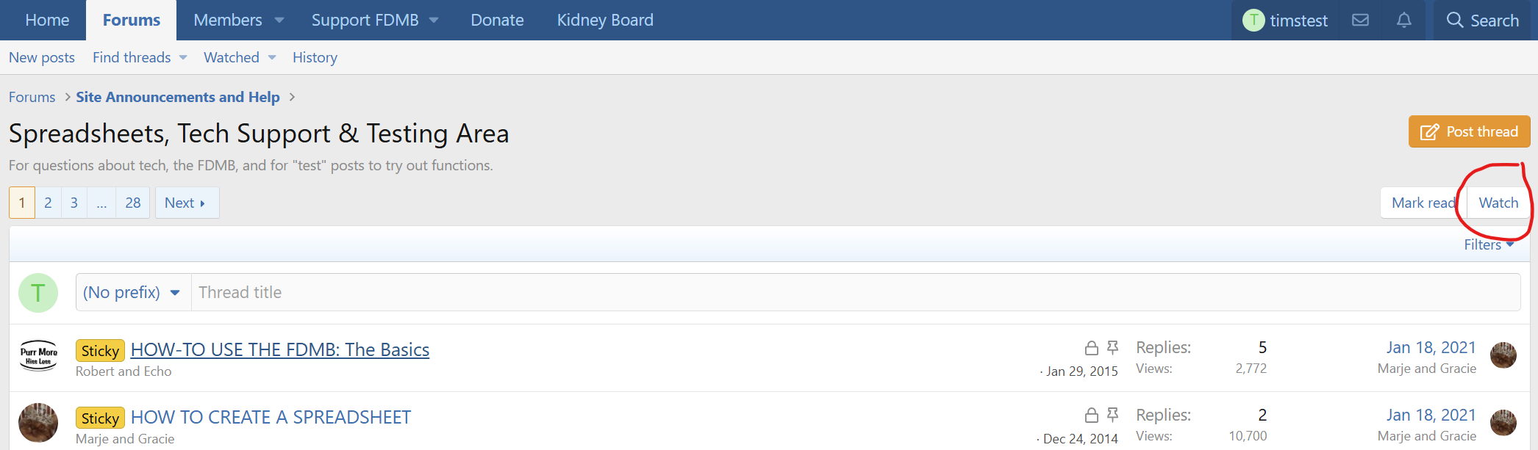Click the Watch button
Viewport: 1538px width, 450px height.
[x=1498, y=203]
